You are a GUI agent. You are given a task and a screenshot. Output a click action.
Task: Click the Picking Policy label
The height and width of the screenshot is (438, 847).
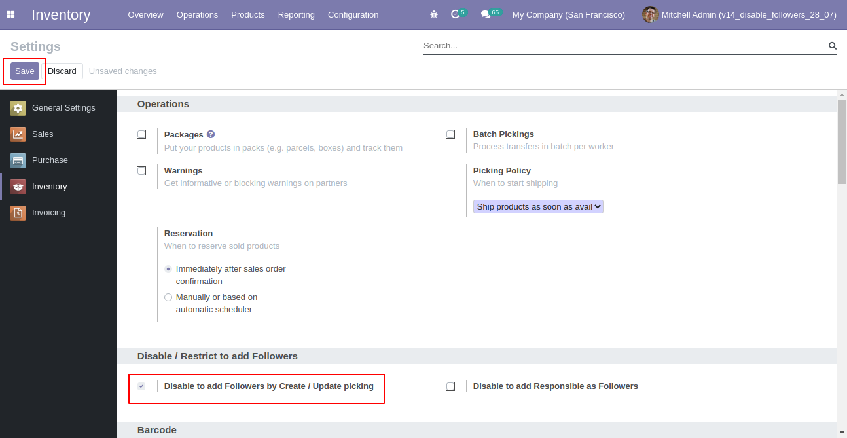point(502,171)
